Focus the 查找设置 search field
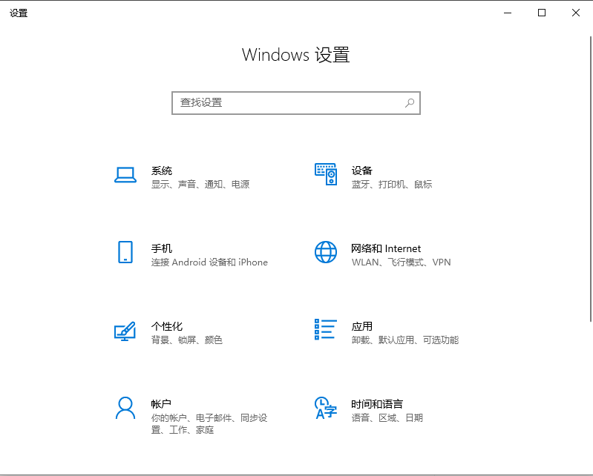The image size is (593, 476). [289, 103]
